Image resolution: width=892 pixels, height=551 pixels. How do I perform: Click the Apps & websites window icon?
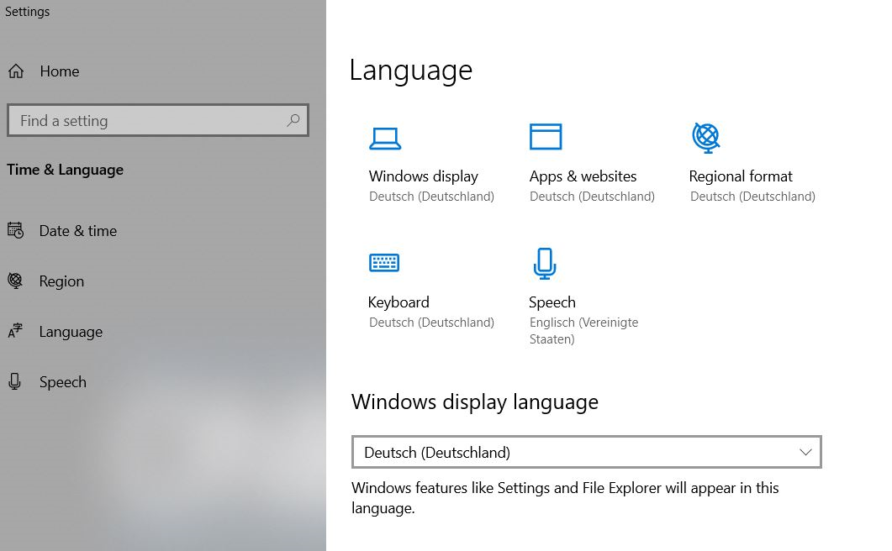546,136
